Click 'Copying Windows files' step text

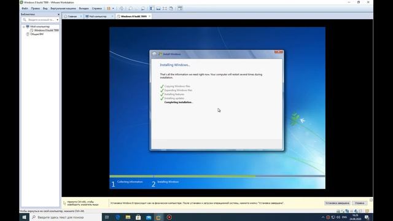coord(177,86)
